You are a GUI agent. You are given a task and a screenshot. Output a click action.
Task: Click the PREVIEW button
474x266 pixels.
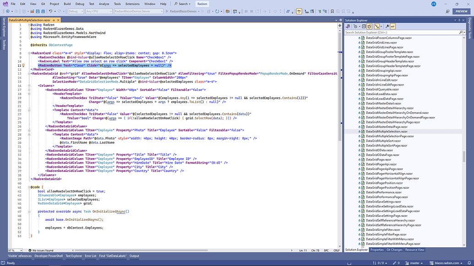461,11
